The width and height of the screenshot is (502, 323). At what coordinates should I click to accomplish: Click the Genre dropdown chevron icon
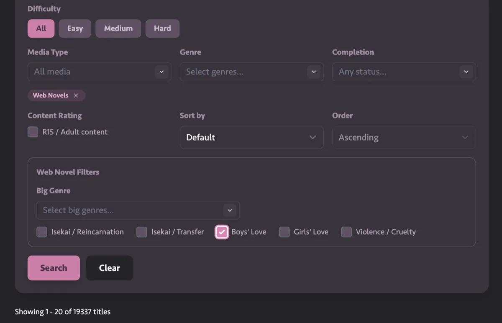click(314, 72)
